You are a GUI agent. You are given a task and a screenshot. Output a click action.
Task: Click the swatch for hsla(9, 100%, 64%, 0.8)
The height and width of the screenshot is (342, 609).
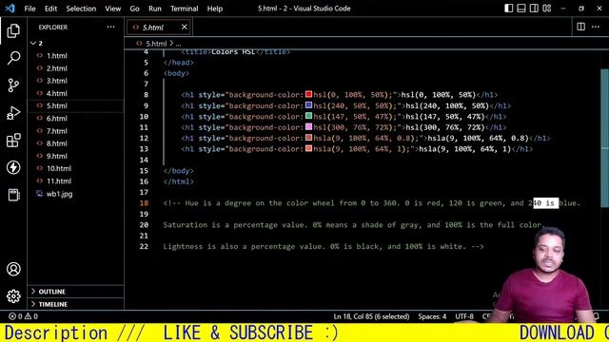click(x=308, y=138)
